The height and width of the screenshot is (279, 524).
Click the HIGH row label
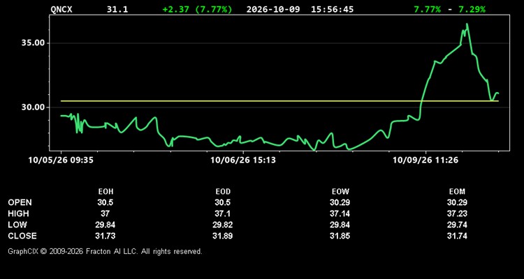pos(18,213)
